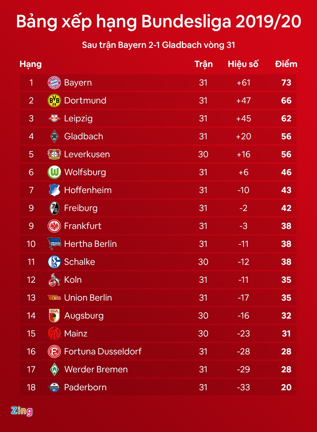Select the Eintracht Frankfurt eagle crest

click(x=54, y=226)
